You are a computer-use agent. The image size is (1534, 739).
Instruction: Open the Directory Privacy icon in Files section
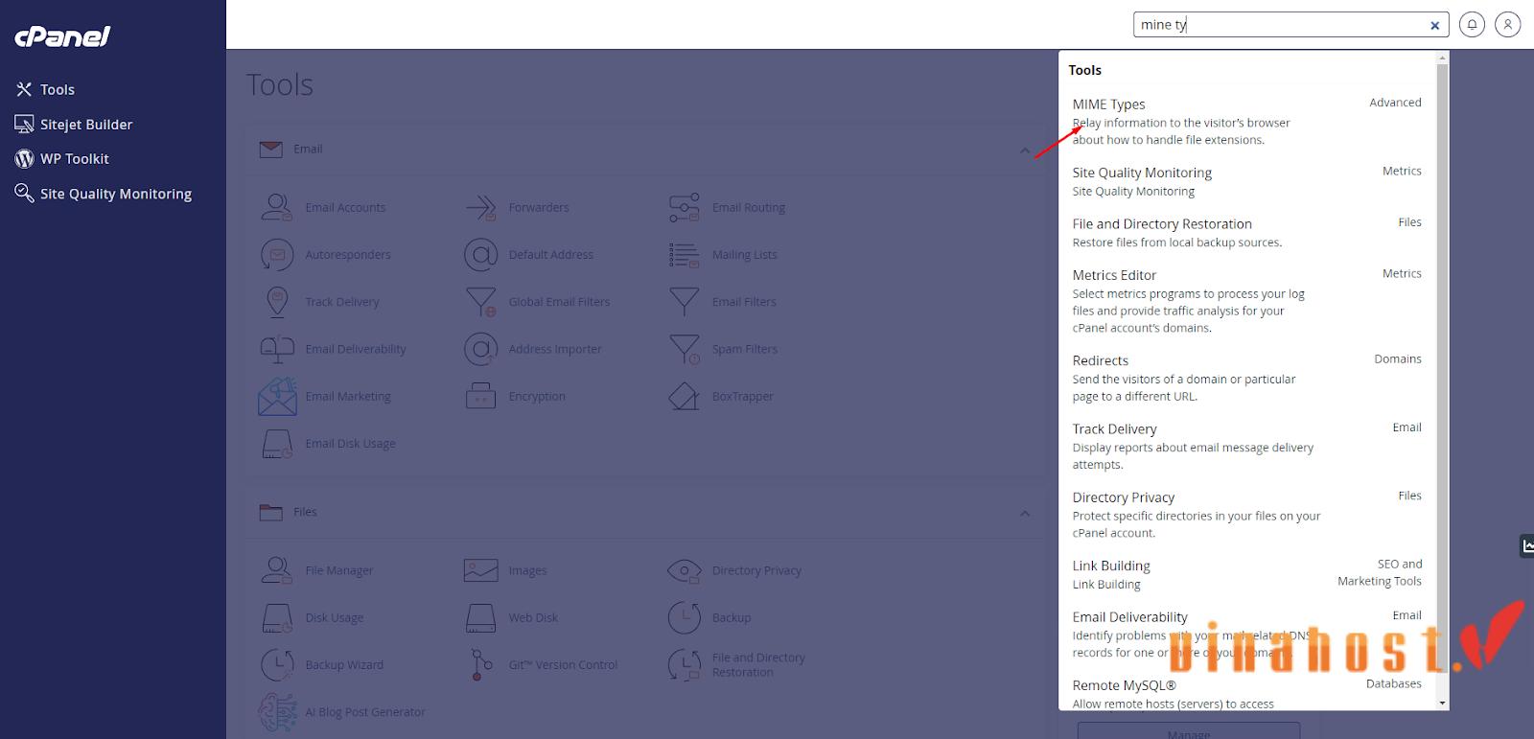click(x=684, y=570)
